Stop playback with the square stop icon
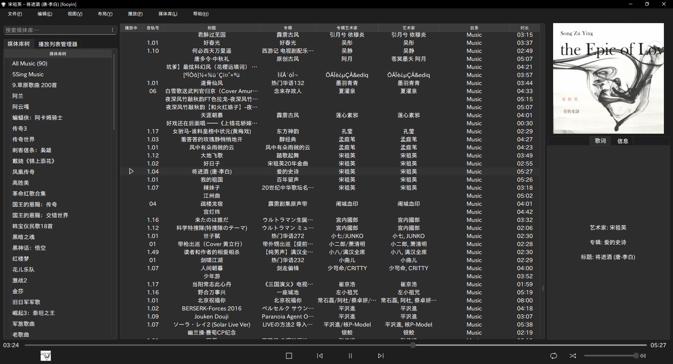The image size is (673, 364). tap(288, 356)
